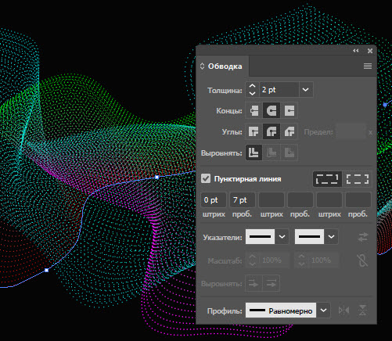Increase stroke weight with up arrow

click(x=252, y=86)
